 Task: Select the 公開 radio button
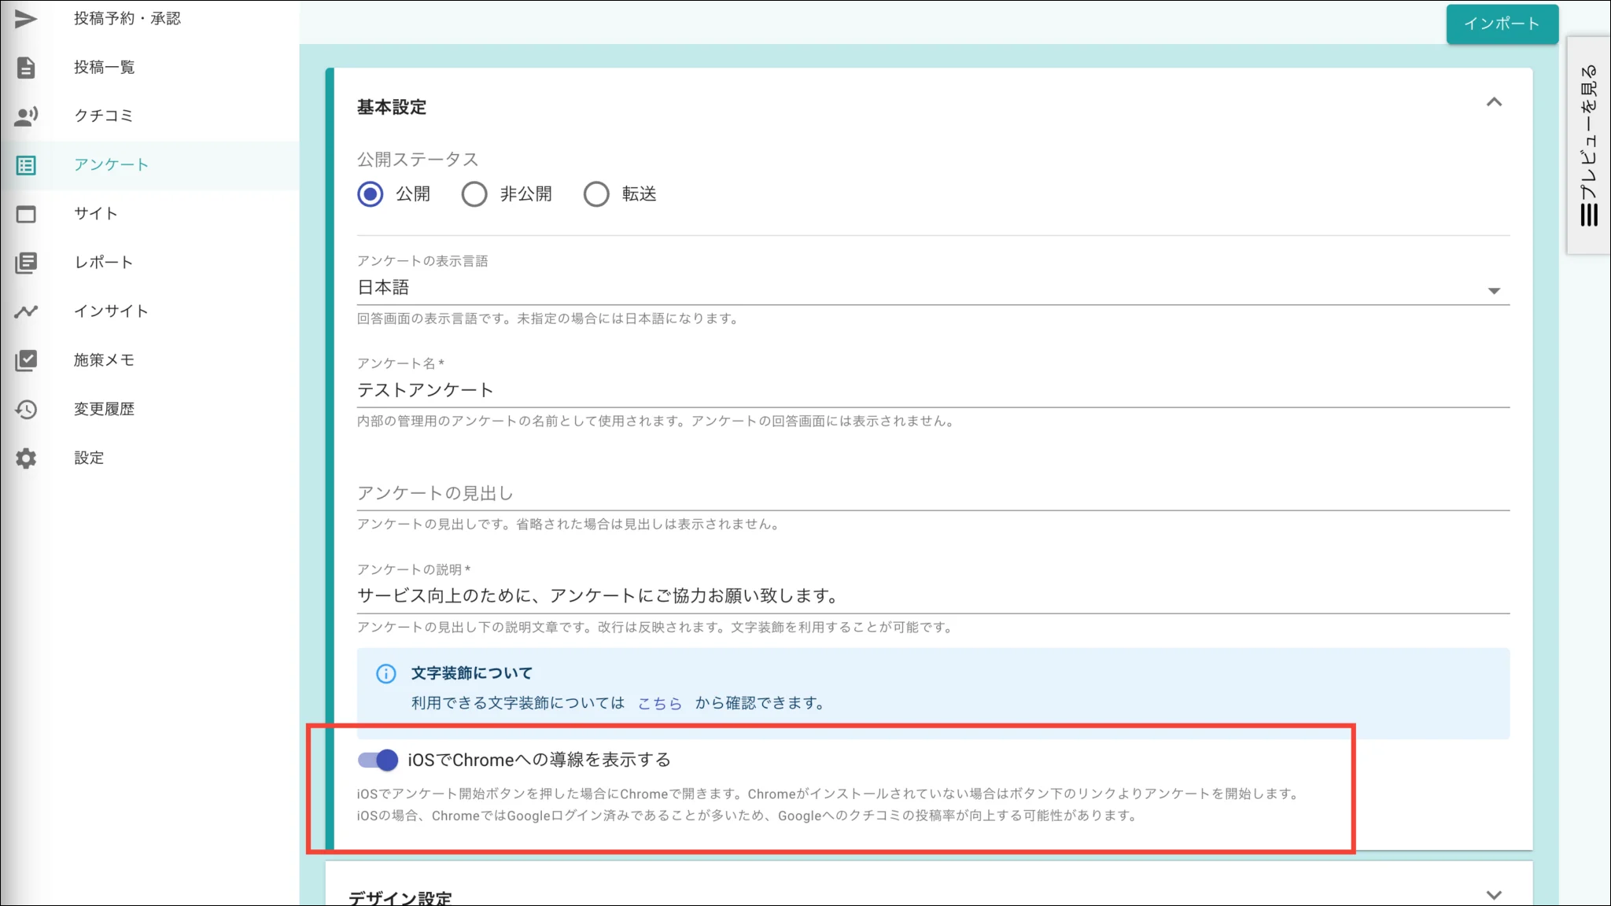(x=370, y=194)
